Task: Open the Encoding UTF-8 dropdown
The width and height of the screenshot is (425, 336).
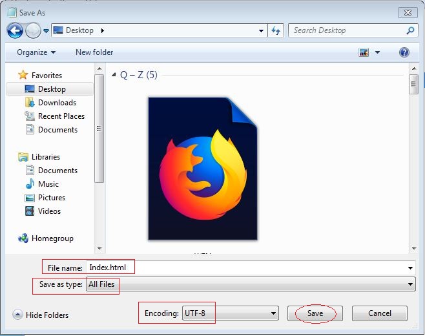Action: pos(231,313)
